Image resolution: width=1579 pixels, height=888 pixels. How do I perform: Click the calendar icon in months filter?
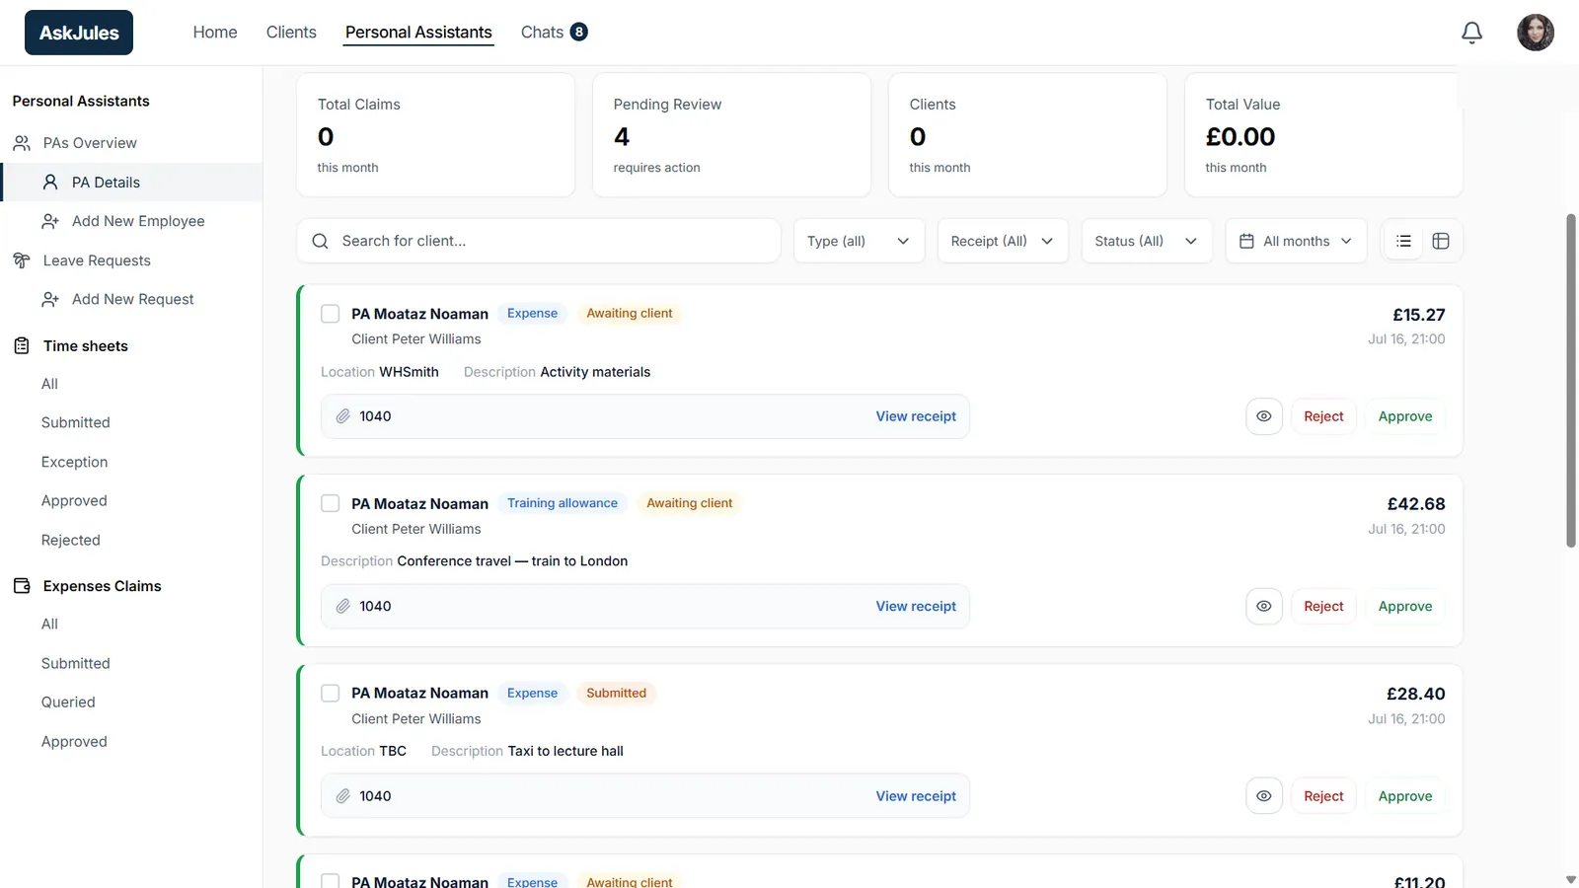point(1246,241)
